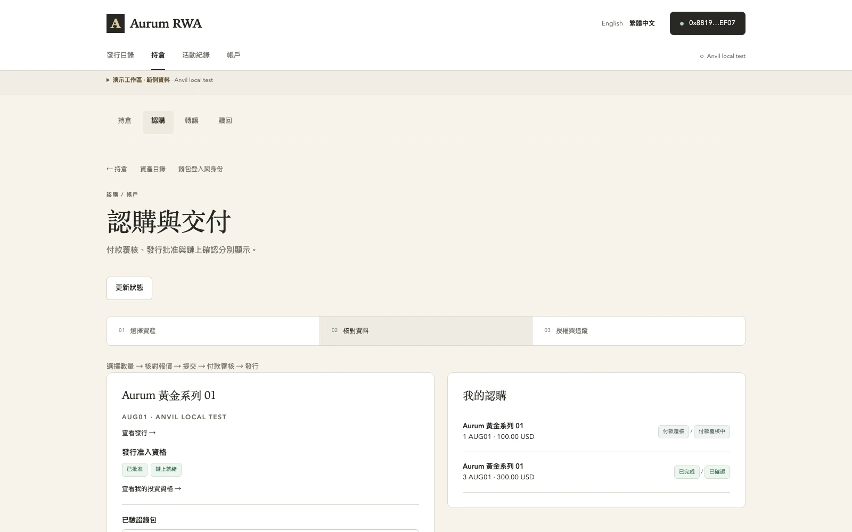
Task: Click the 已驗證錢包 label
Action: click(139, 520)
